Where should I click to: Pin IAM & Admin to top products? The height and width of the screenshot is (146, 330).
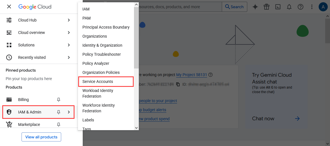[x=59, y=112]
